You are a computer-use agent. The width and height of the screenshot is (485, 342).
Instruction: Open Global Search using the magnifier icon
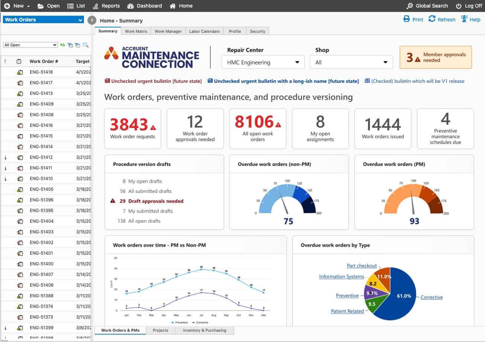[409, 6]
